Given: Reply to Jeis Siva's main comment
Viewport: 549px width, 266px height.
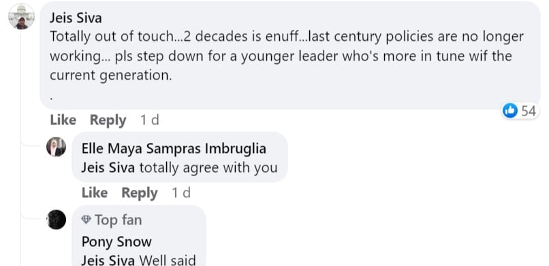Looking at the screenshot, I should click(x=108, y=120).
